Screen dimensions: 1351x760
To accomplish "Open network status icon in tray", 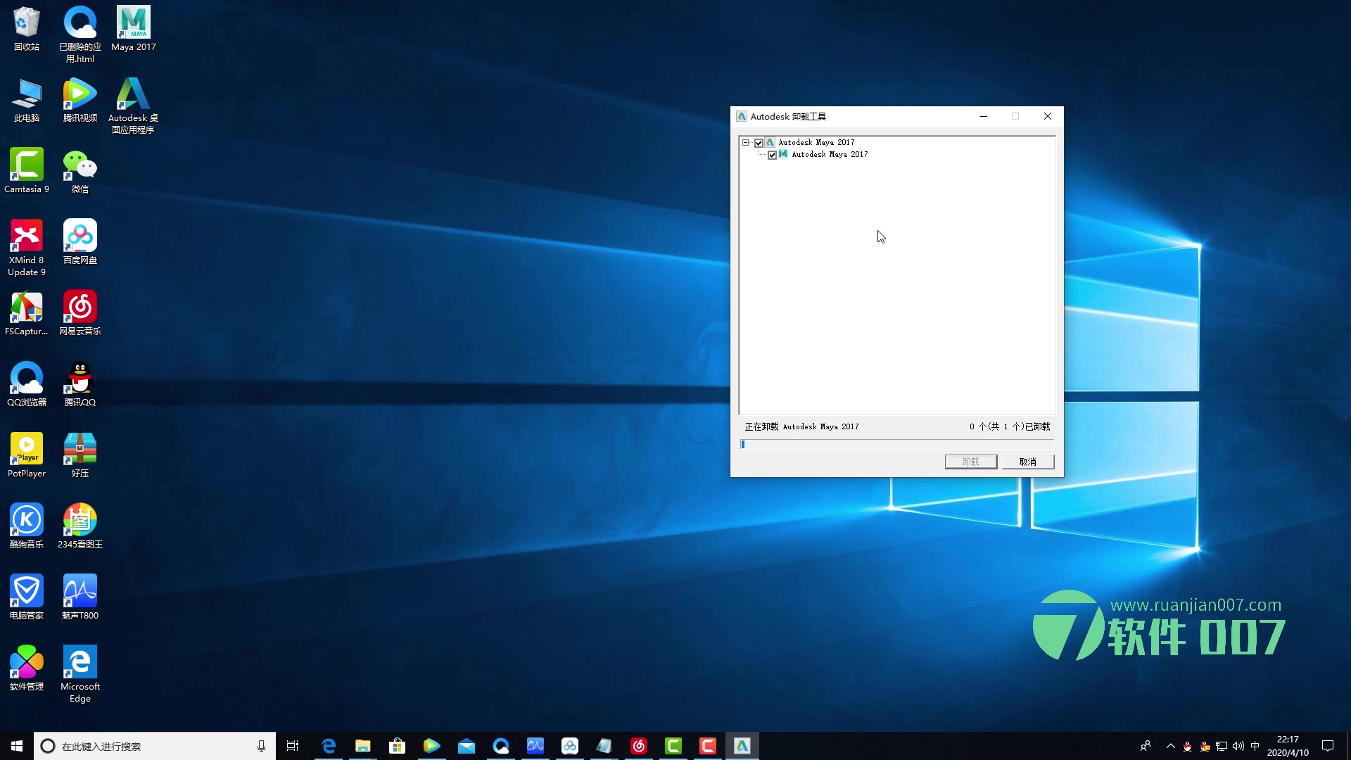I will 1222,746.
